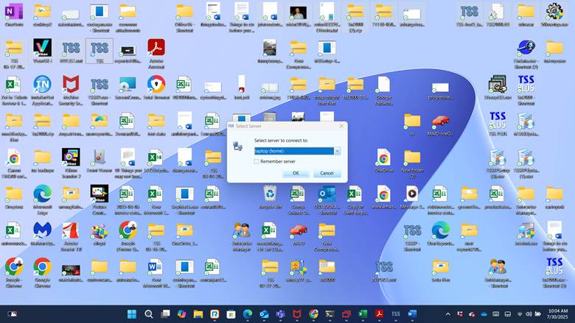The image size is (575, 323).
Task: Switch to Adobe Acrobat on taskbar
Action: (379, 314)
